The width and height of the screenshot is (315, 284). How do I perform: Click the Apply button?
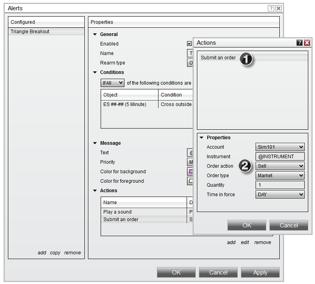tap(260, 273)
